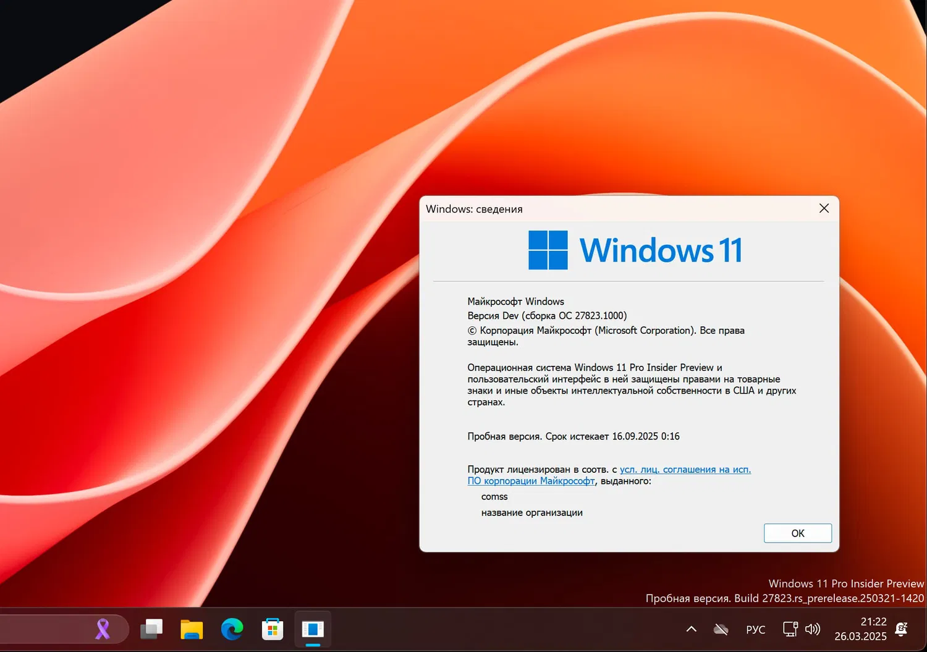Open File Explorer from the taskbar
The height and width of the screenshot is (652, 927).
click(192, 629)
